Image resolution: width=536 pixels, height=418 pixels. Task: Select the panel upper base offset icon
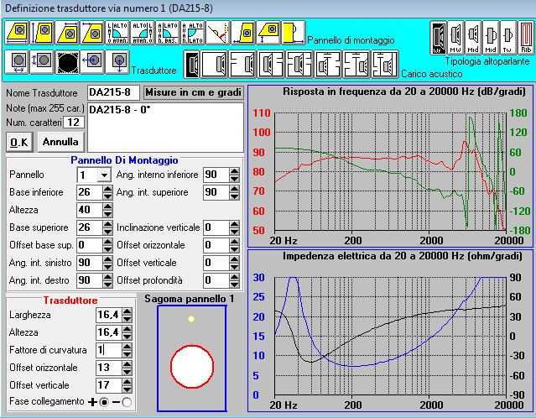pyautogui.click(x=92, y=34)
